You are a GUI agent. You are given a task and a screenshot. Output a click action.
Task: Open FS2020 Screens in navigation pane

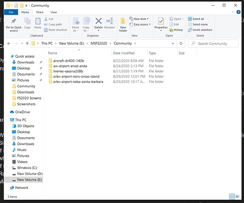tap(29, 98)
